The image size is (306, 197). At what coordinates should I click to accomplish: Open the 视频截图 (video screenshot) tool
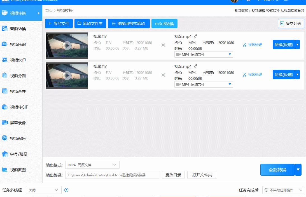[x=17, y=170]
